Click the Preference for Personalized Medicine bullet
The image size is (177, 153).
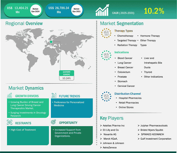click(69, 104)
